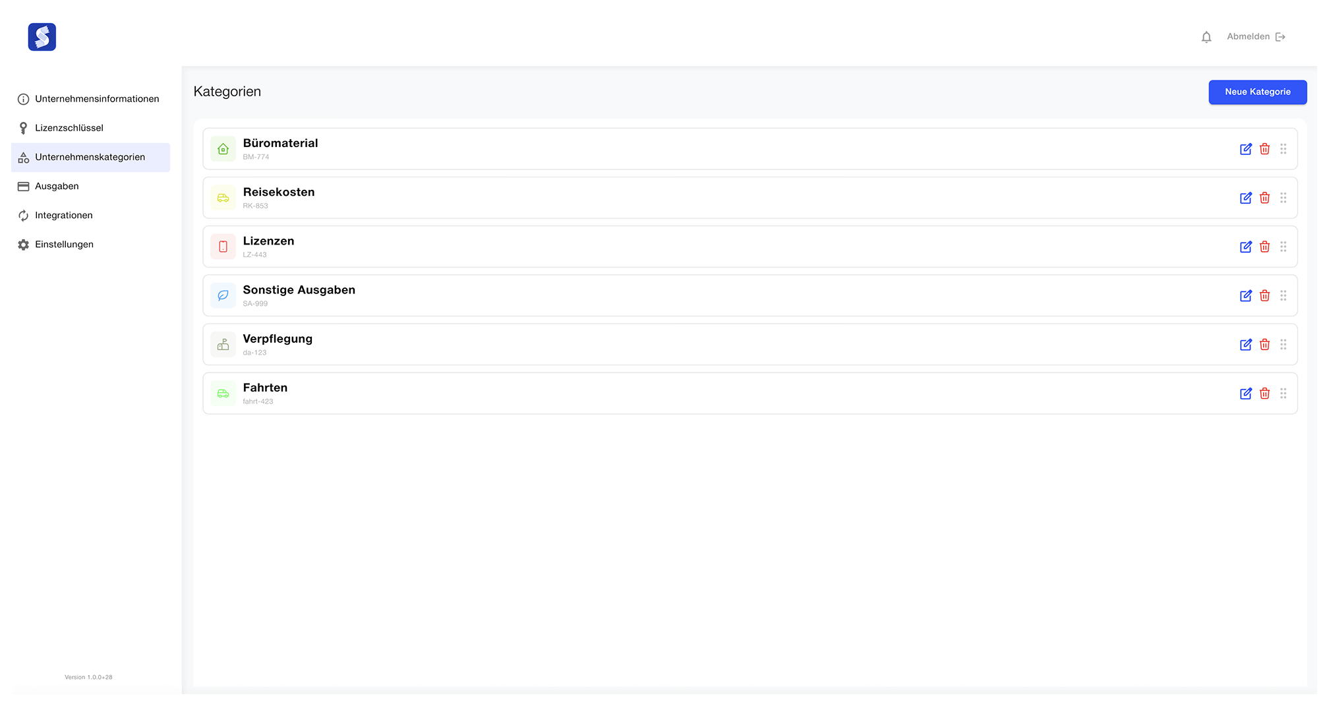
Task: Open the Ausgaben section
Action: [57, 187]
